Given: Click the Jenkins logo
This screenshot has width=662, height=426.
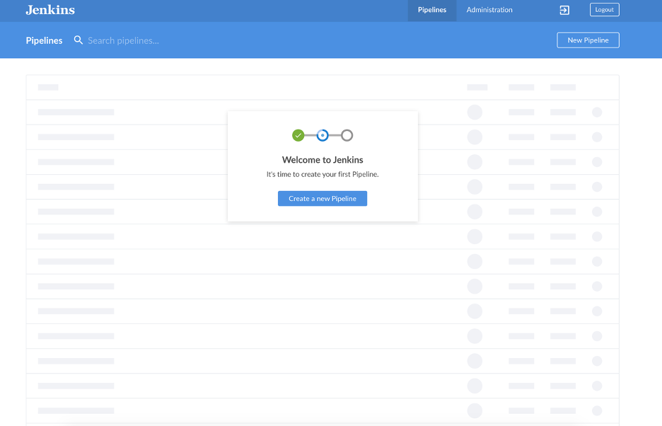Looking at the screenshot, I should point(50,10).
